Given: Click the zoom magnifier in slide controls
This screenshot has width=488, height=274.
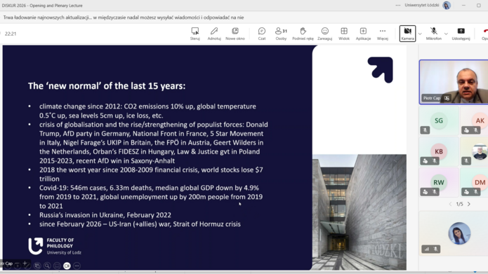Looking at the screenshot, I should 47,266.
